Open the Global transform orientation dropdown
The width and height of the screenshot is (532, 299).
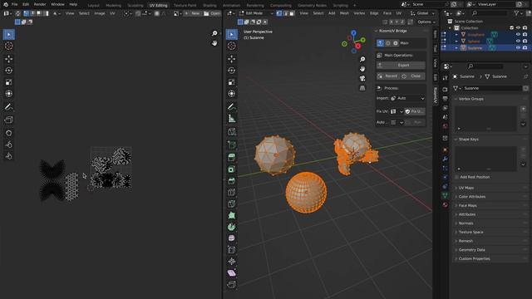[423, 13]
